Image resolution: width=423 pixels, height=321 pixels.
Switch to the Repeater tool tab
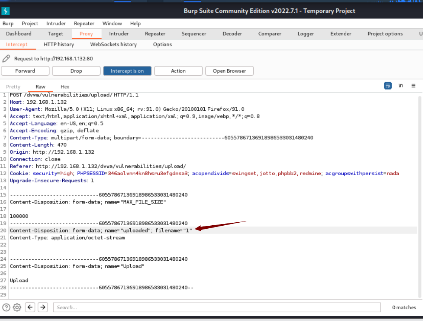click(x=155, y=34)
